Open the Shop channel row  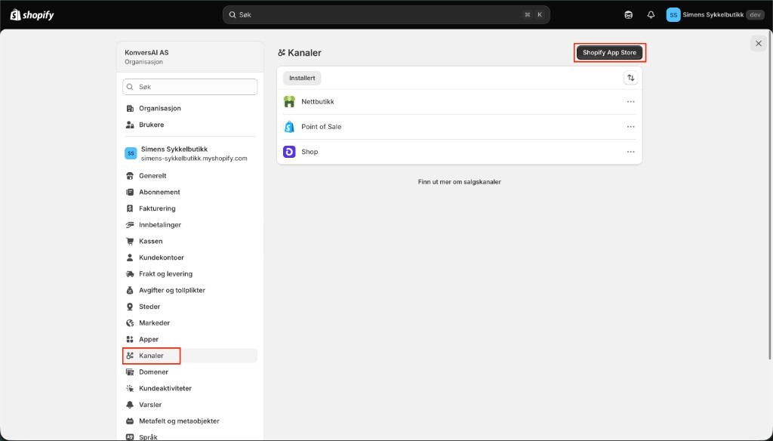click(460, 152)
